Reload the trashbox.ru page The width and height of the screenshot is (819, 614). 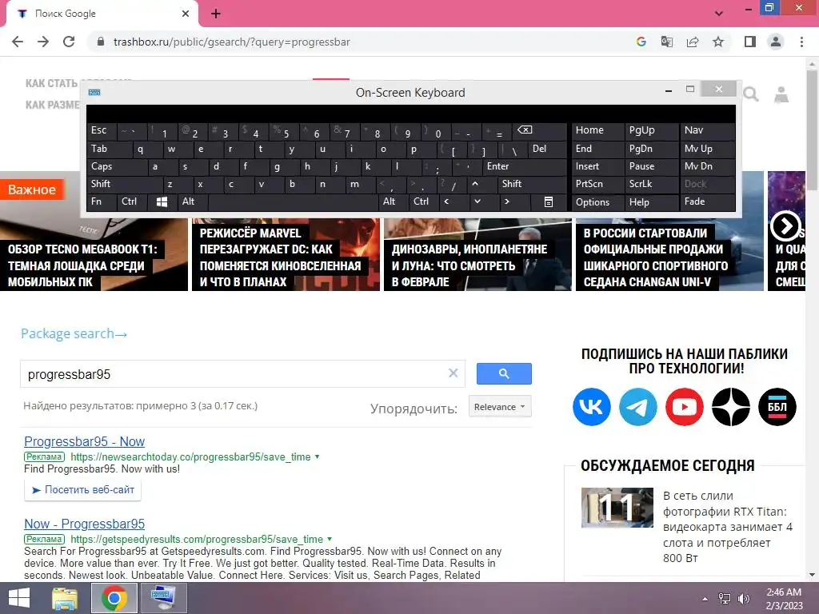point(69,42)
